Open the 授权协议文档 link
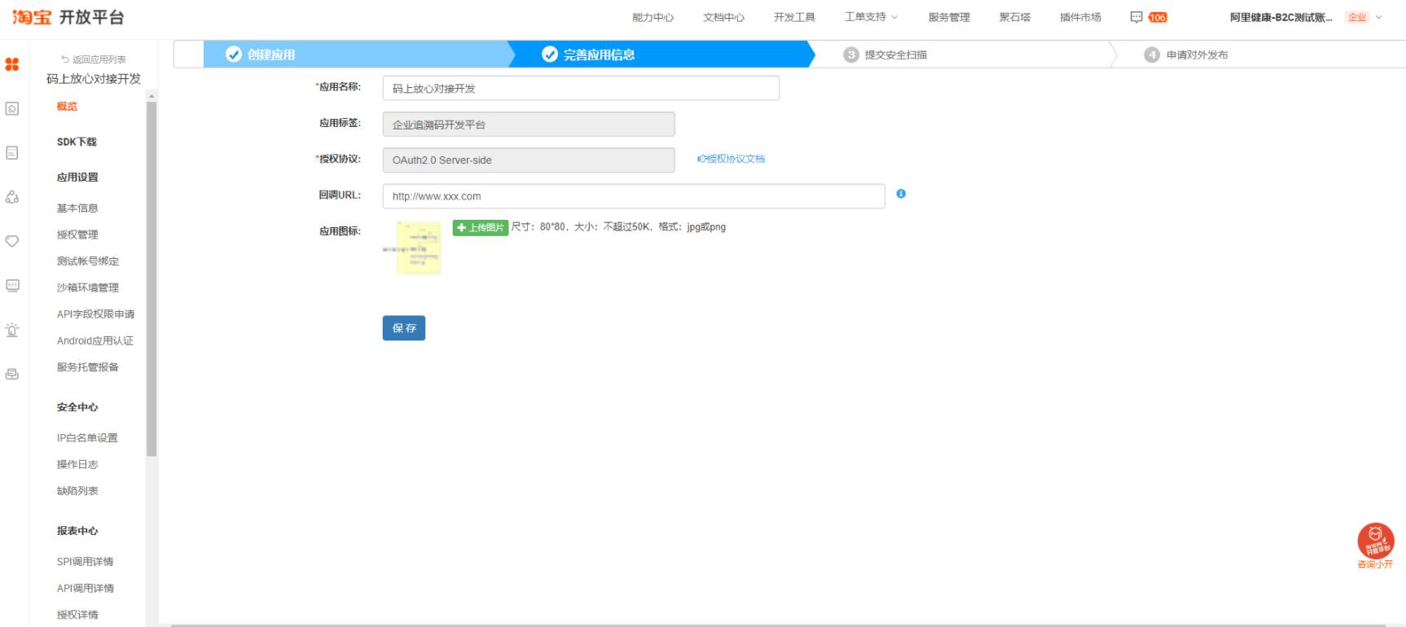The height and width of the screenshot is (627, 1406). [x=732, y=159]
